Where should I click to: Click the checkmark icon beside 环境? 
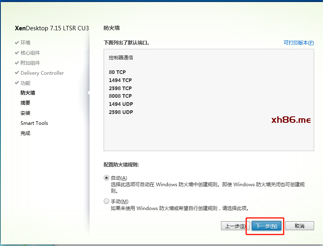17,42
